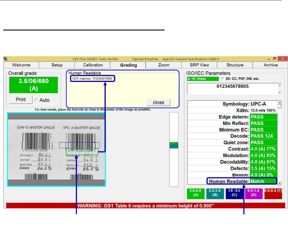
Task: Open the Calibration tab
Action: click(x=93, y=65)
